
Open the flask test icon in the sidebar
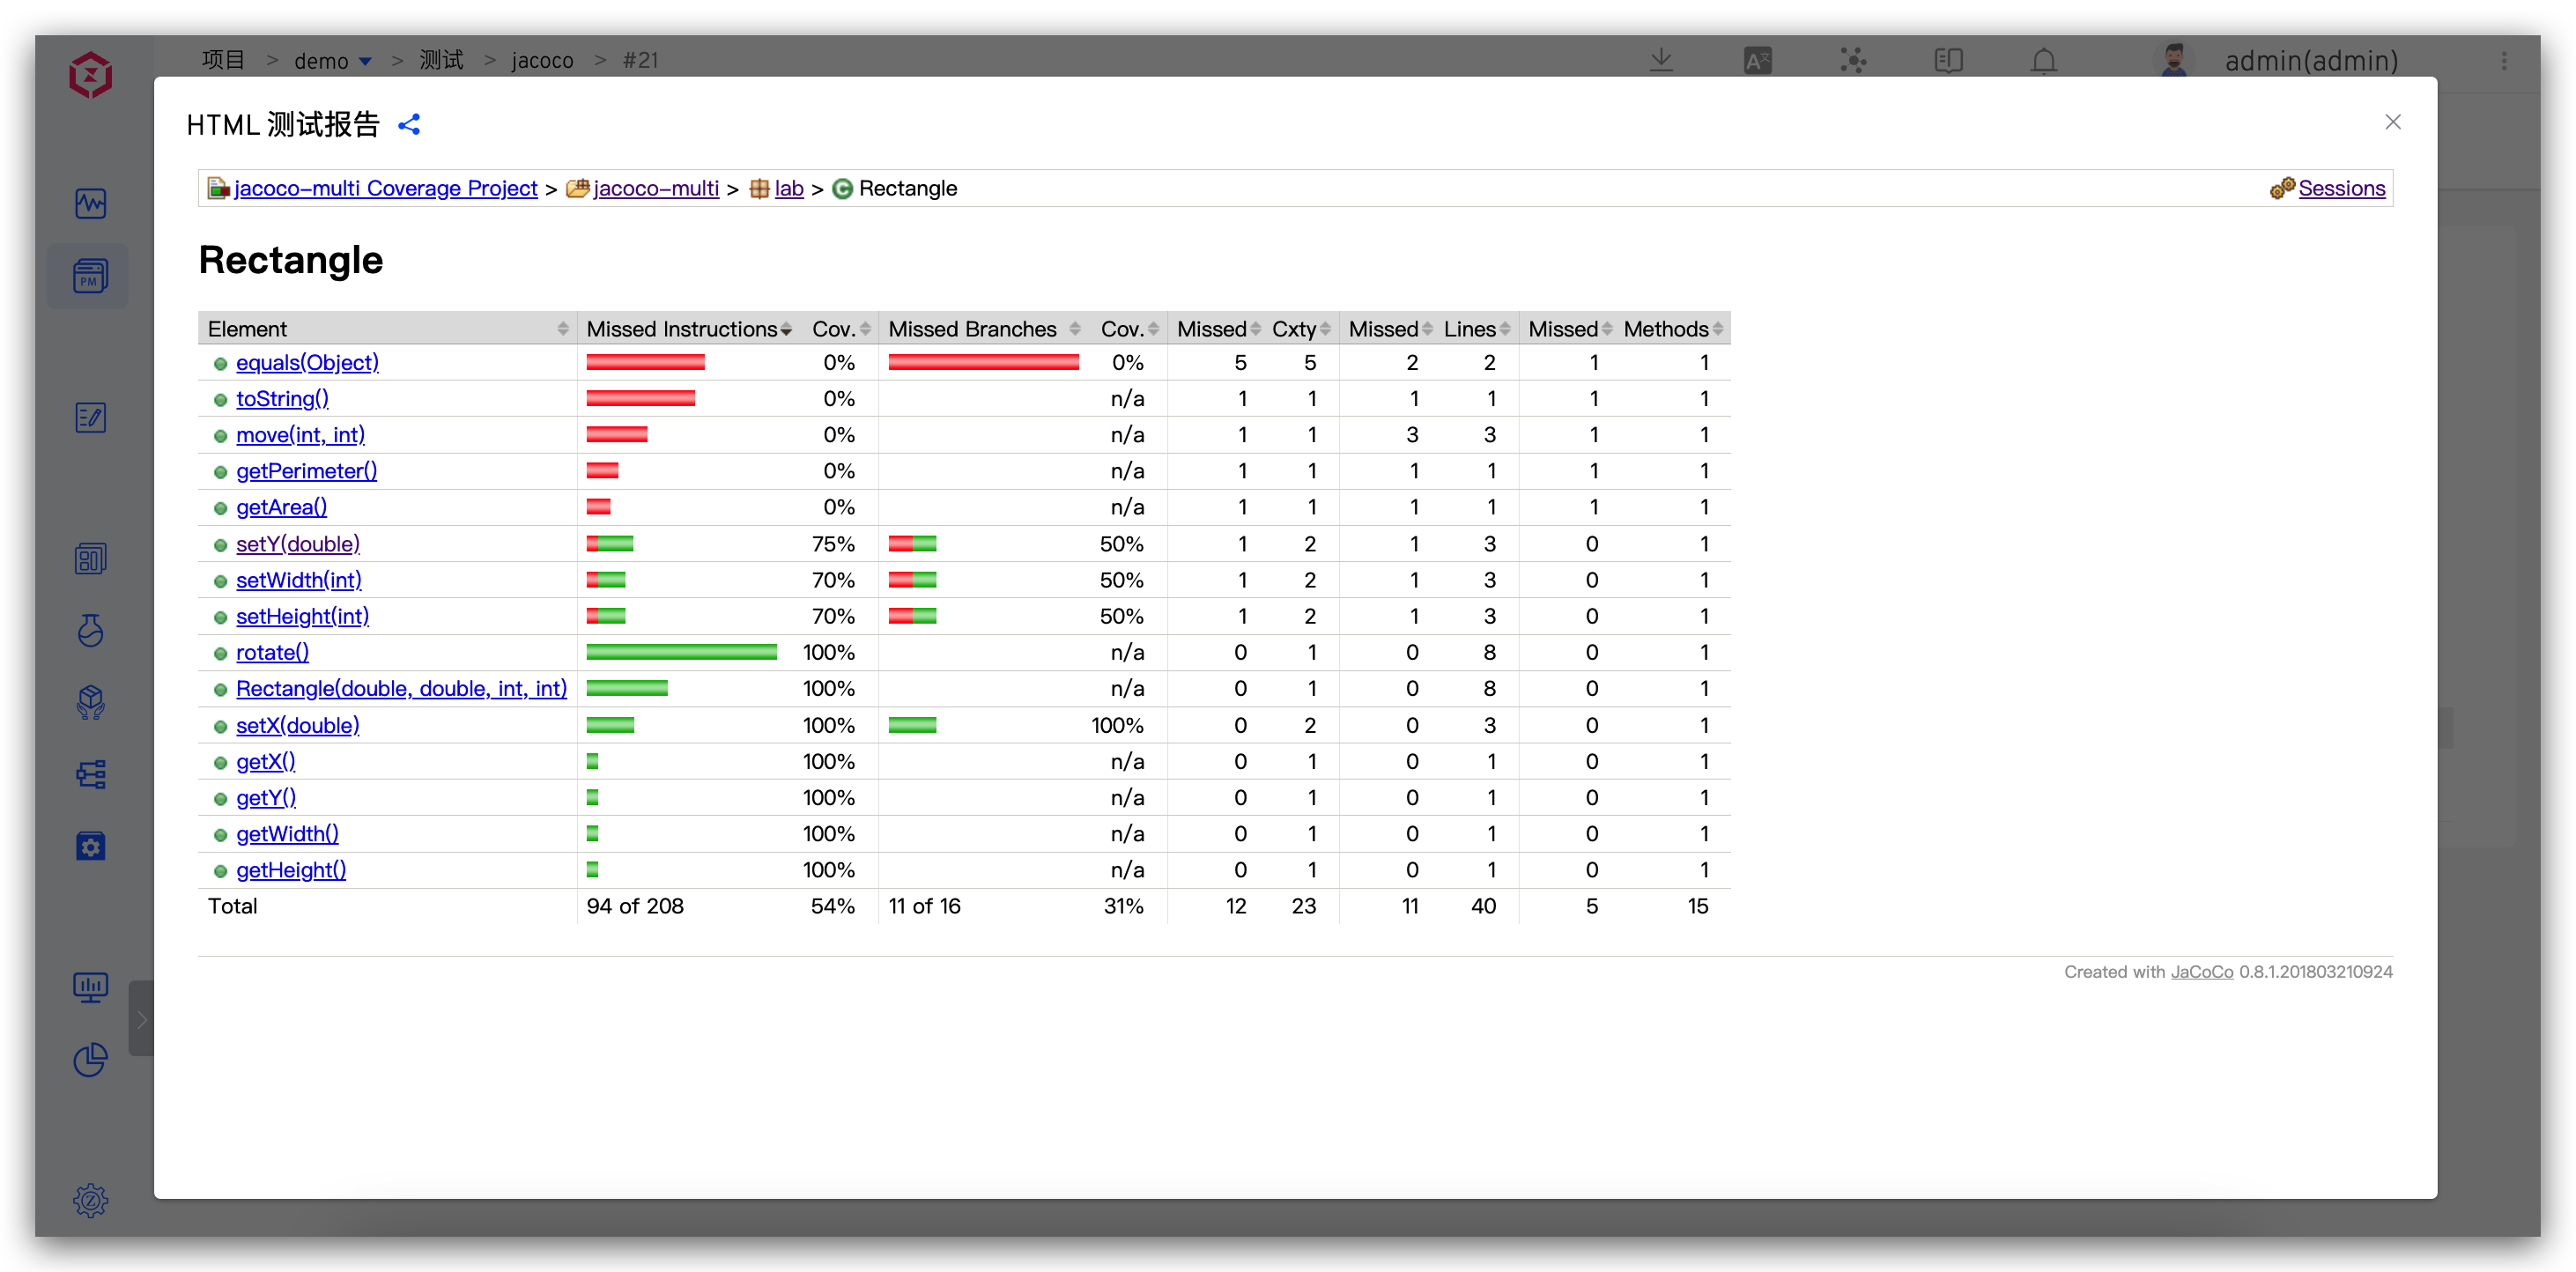click(90, 630)
